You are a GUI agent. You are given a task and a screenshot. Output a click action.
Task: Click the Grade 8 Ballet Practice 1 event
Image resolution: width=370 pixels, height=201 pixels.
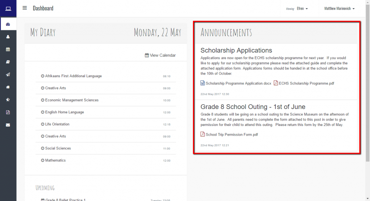click(65, 200)
